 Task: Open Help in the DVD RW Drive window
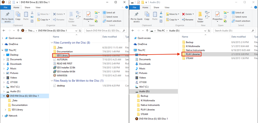pyautogui.click(x=127, y=8)
